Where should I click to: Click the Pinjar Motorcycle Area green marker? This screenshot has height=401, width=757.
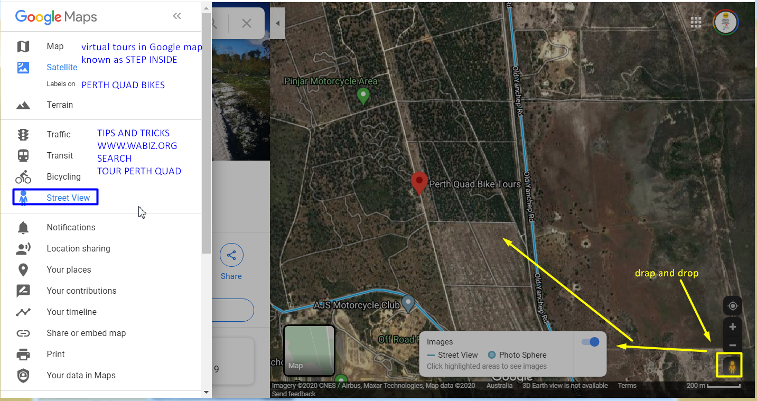coord(363,96)
